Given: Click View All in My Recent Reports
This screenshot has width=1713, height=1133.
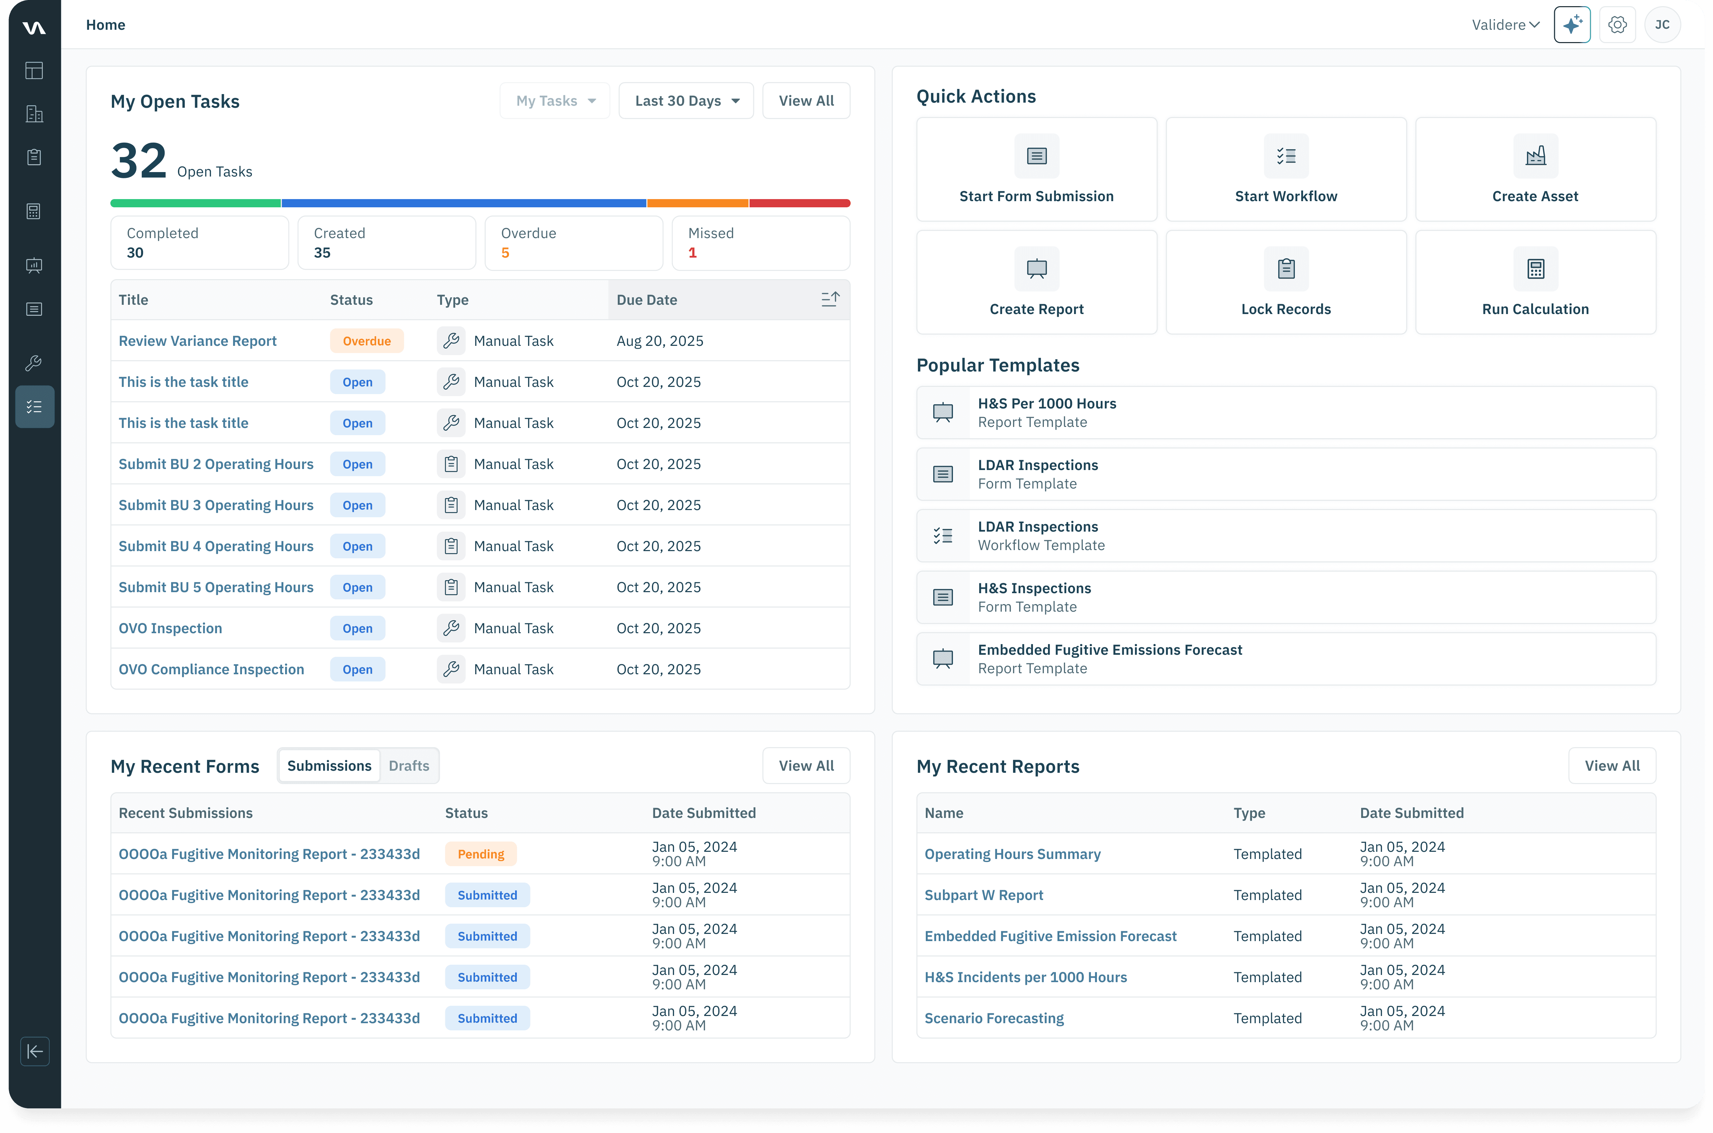Looking at the screenshot, I should pyautogui.click(x=1611, y=766).
